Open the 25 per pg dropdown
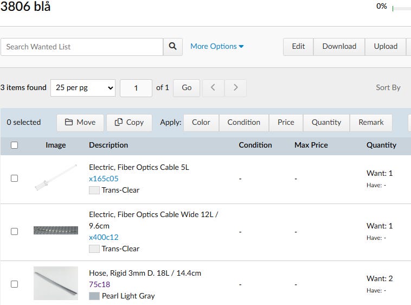This screenshot has height=305, width=411. (83, 87)
